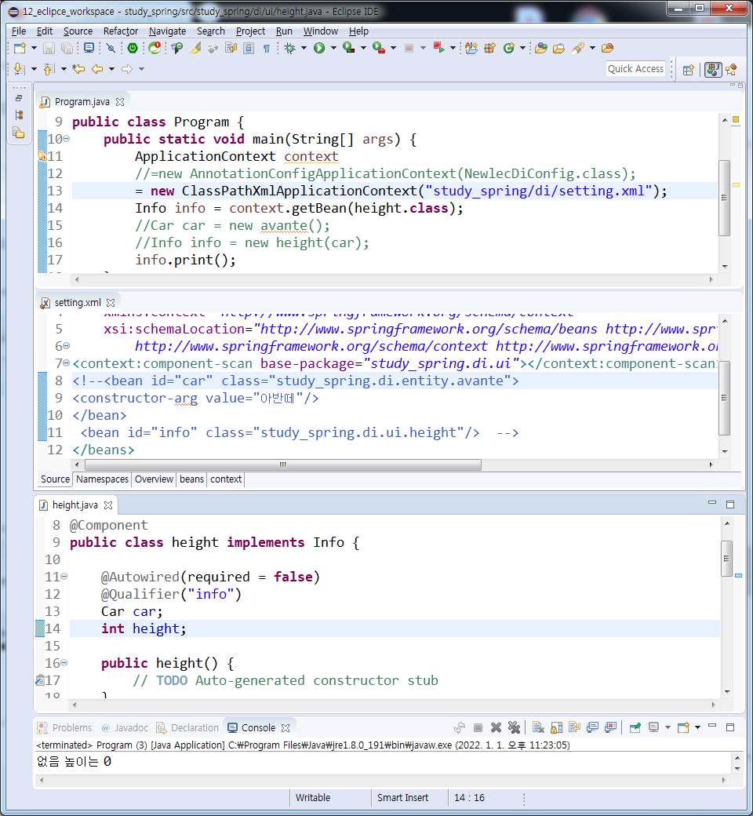The image size is (753, 816).
Task: Click the Open Type icon
Action: click(x=541, y=49)
